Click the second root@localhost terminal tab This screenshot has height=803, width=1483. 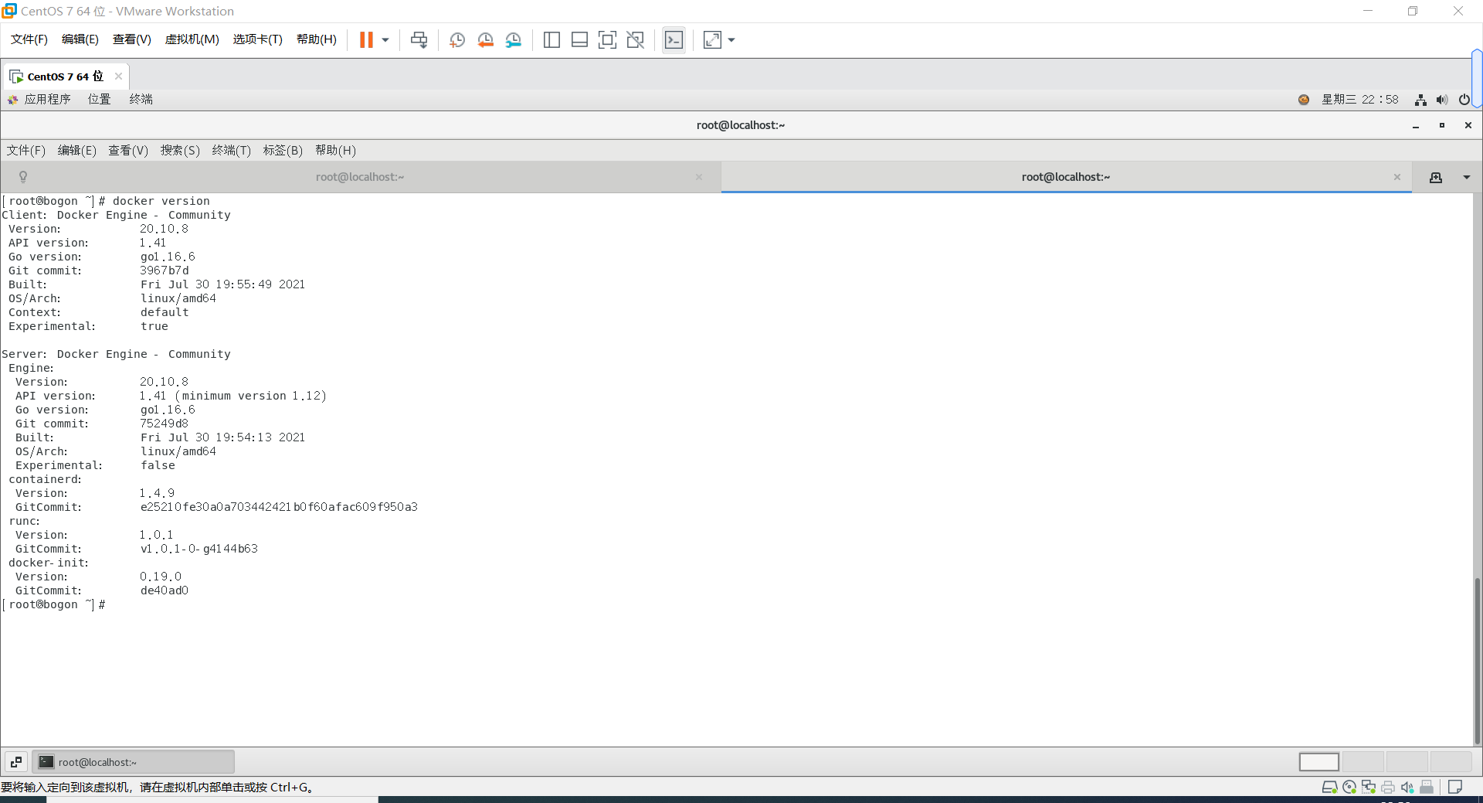pyautogui.click(x=1066, y=177)
